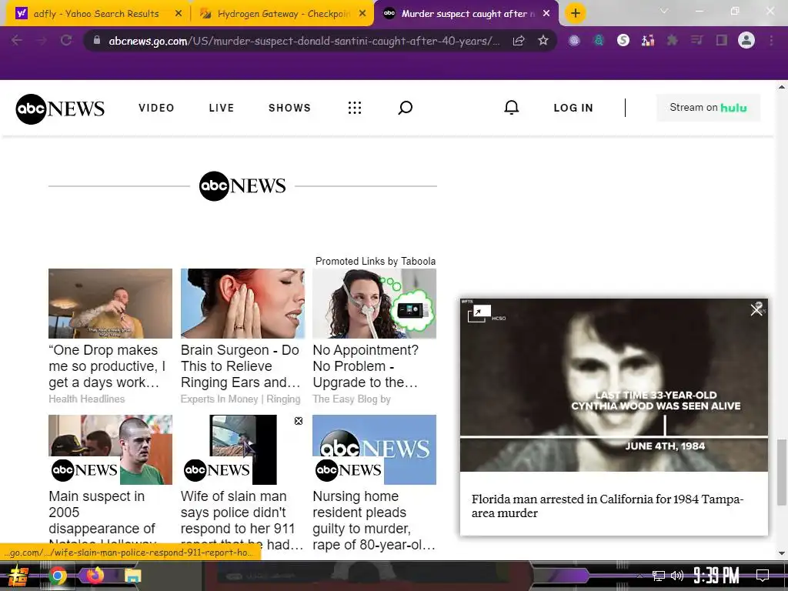Click the blue ABC News thumbnail image

tap(375, 449)
